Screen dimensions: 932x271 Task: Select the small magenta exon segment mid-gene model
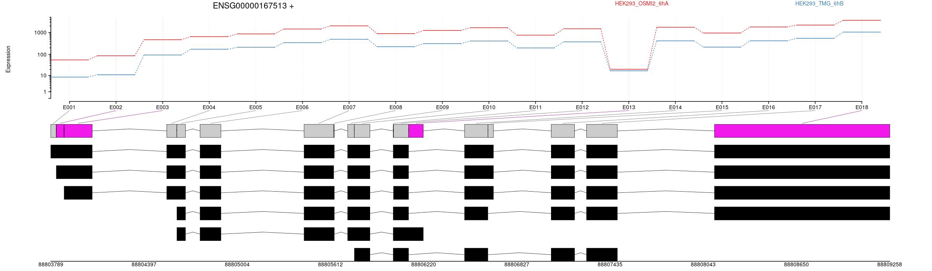[416, 131]
